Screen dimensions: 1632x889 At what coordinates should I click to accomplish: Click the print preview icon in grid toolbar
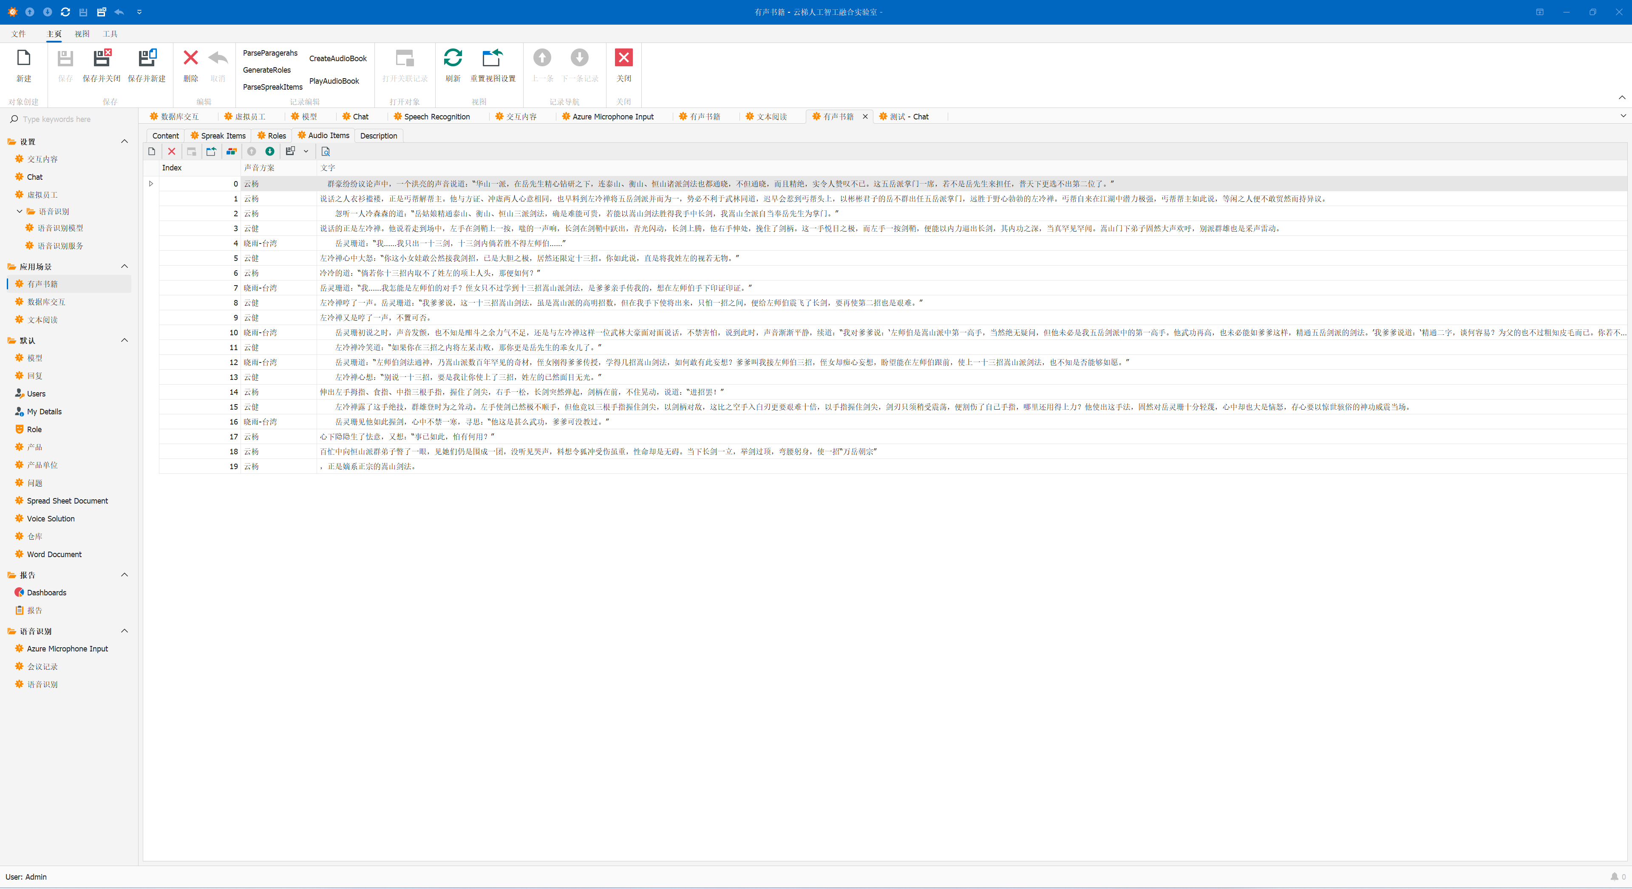pos(326,151)
